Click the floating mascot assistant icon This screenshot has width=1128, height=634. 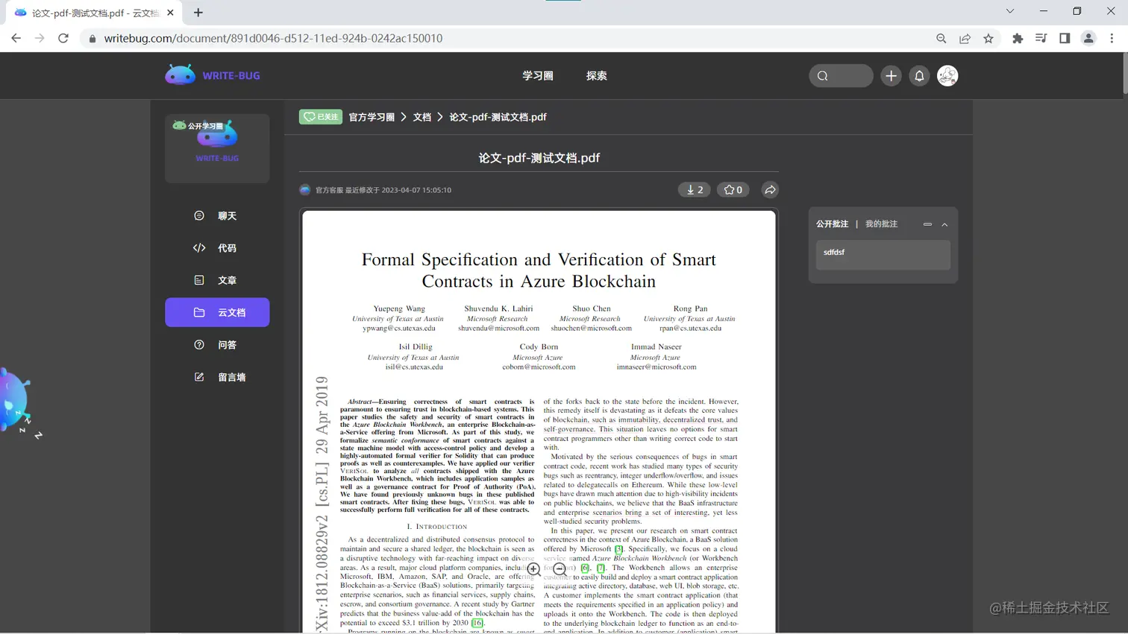(x=16, y=401)
